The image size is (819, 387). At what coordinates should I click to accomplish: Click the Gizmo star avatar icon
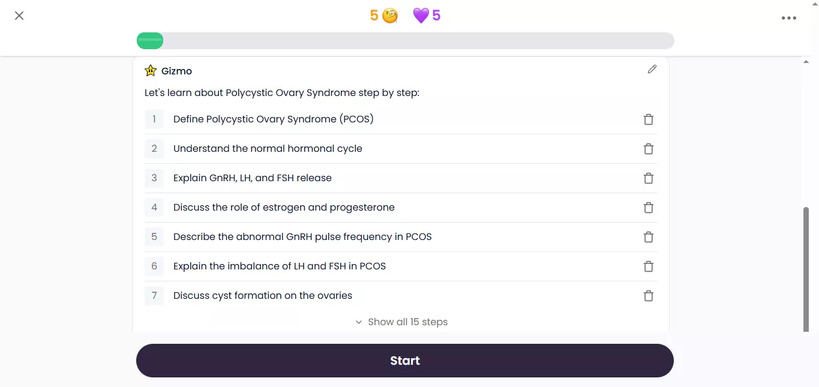click(x=151, y=71)
